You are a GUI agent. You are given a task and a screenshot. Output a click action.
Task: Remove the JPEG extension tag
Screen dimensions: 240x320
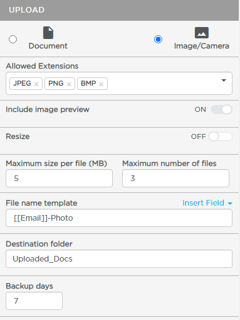click(x=36, y=84)
